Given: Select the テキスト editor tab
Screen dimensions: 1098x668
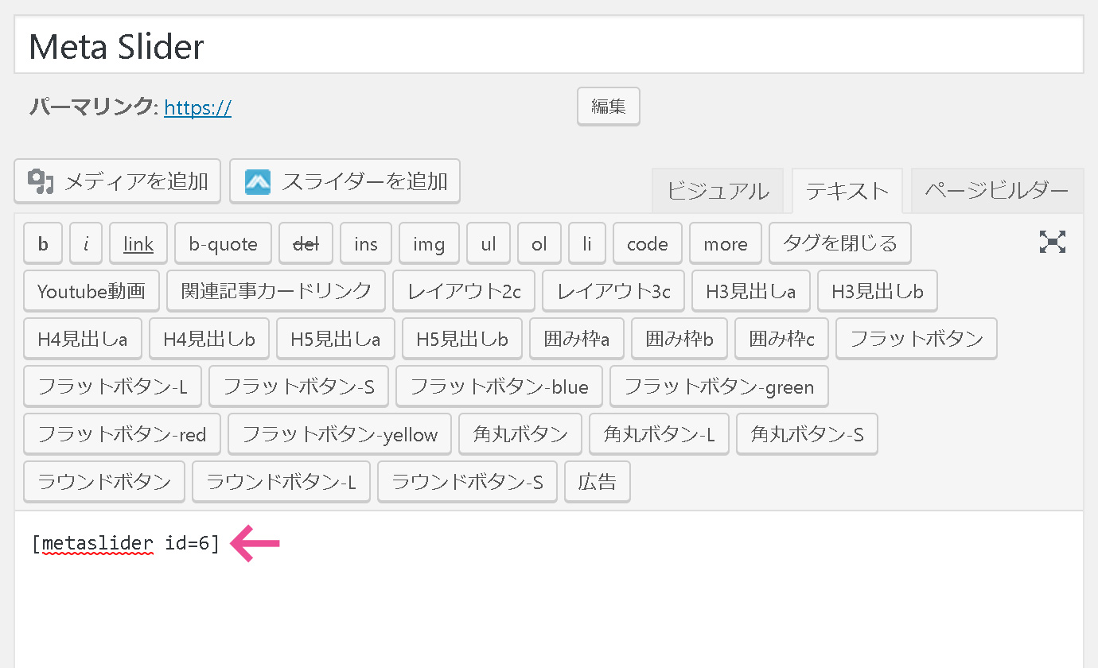Looking at the screenshot, I should 847,191.
